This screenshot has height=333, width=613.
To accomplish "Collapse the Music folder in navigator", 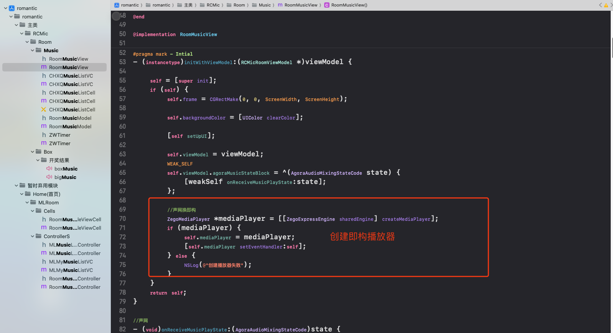I will click(33, 50).
